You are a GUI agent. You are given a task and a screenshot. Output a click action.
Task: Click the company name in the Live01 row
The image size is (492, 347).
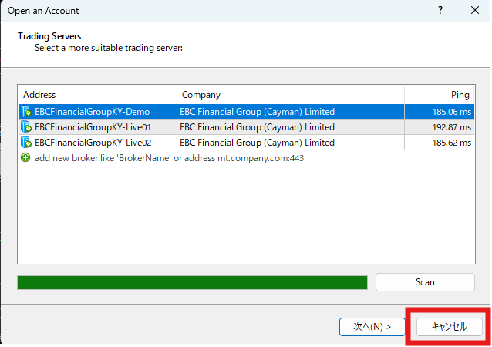pyautogui.click(x=258, y=127)
